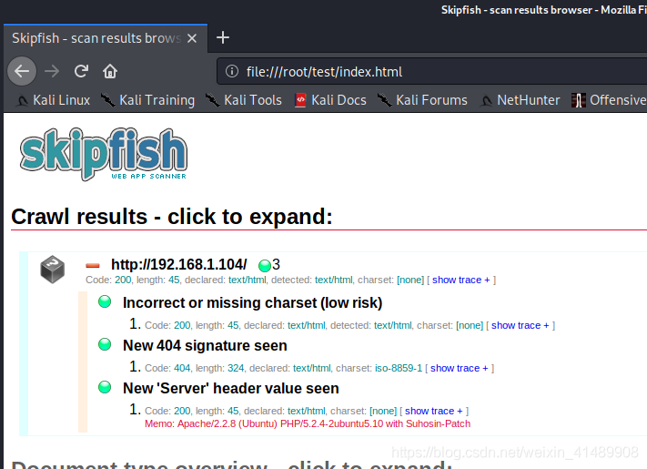647x469 pixels.
Task: Click the skipfish web app scanner logo
Action: click(x=104, y=154)
